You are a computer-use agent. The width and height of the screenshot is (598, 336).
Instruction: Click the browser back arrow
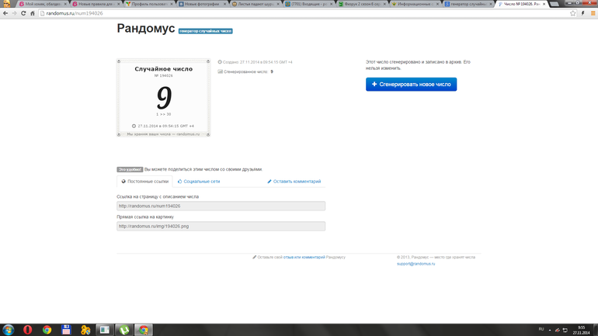(x=5, y=13)
